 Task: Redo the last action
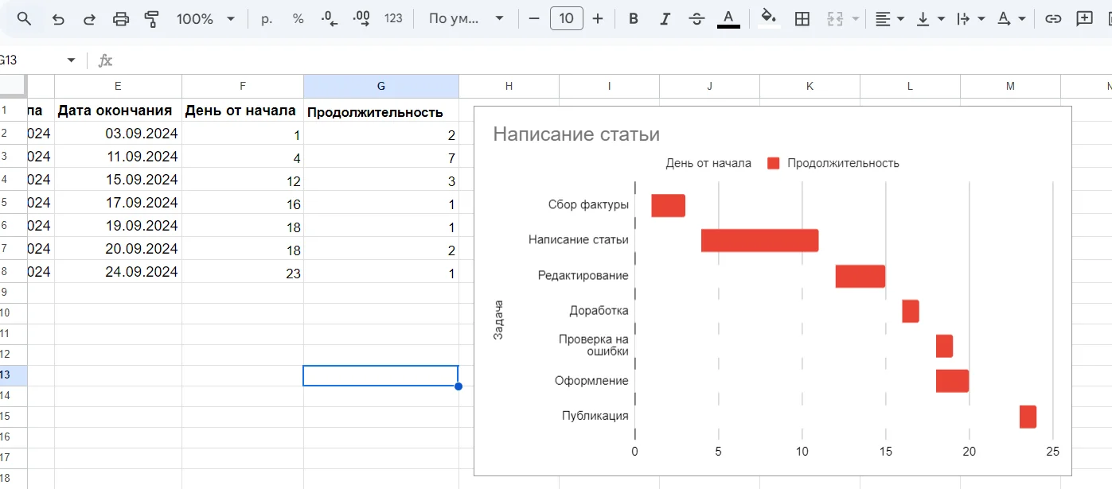pyautogui.click(x=89, y=19)
